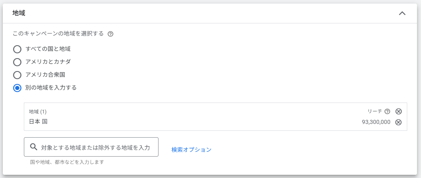Choose the アメリカとカナダ radio option
This screenshot has height=178, width=421.
pos(17,62)
